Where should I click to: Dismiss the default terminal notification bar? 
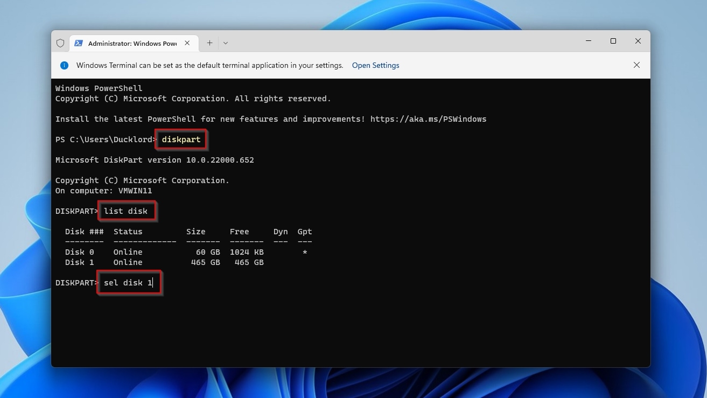click(636, 65)
